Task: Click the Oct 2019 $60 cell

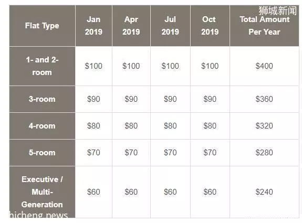Action: (210, 192)
